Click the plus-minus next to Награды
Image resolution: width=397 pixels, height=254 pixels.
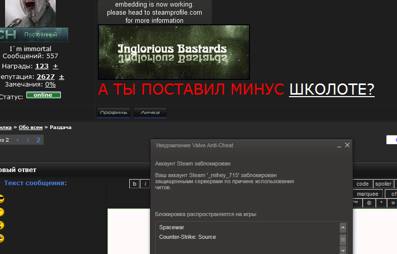click(55, 66)
